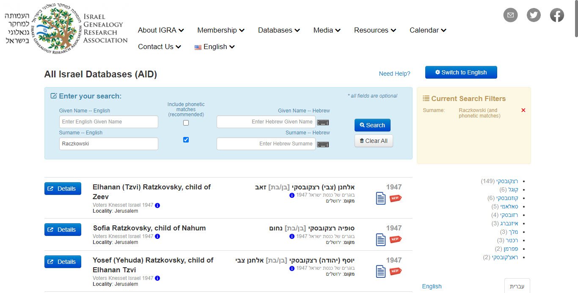Click the English Surname input field
The image size is (578, 293).
pos(109,144)
